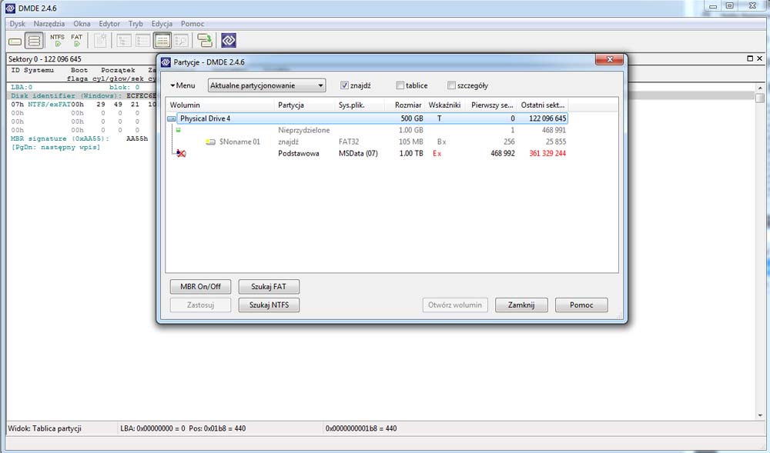This screenshot has width=770, height=453.
Task: Click the Otwórz wolumin button
Action: tap(455, 305)
